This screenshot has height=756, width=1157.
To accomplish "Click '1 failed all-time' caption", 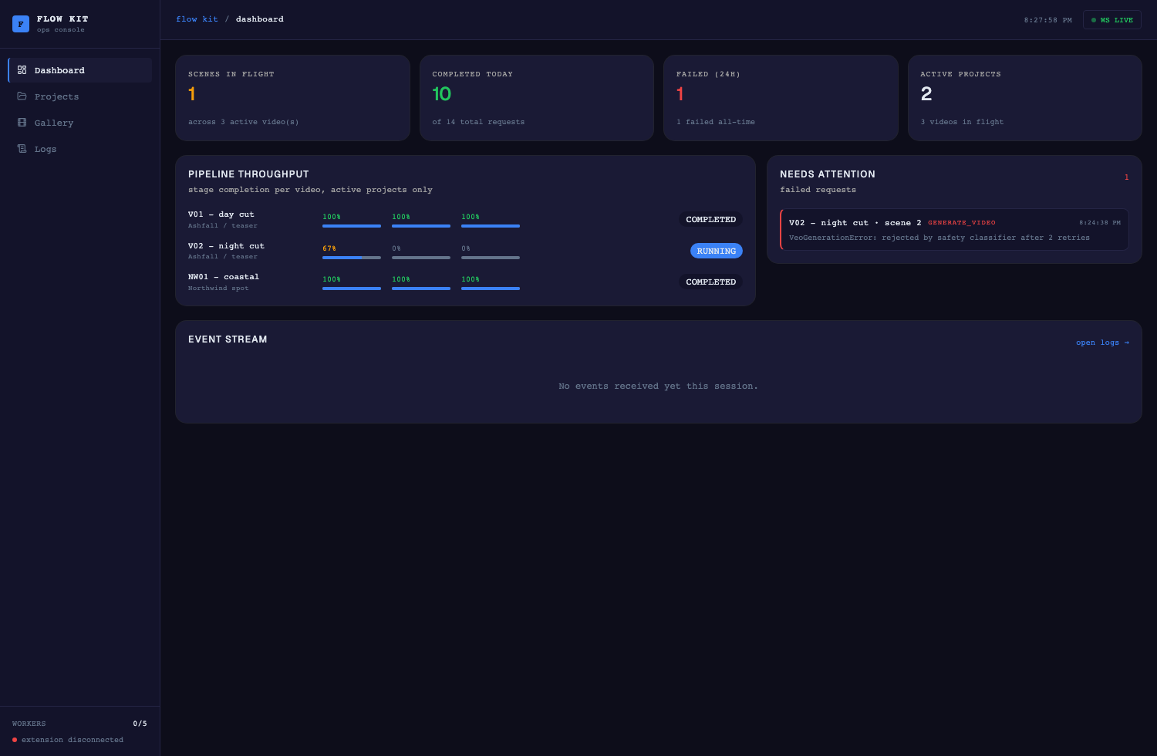I will [716, 122].
